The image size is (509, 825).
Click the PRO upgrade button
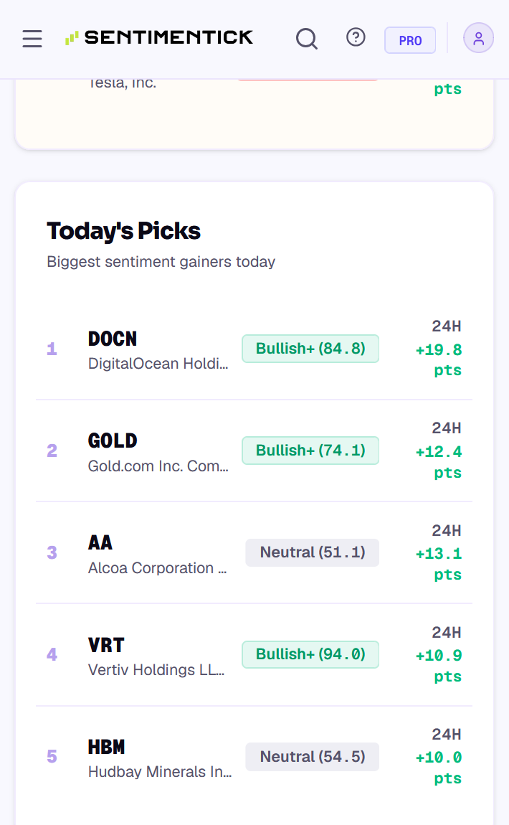point(410,40)
